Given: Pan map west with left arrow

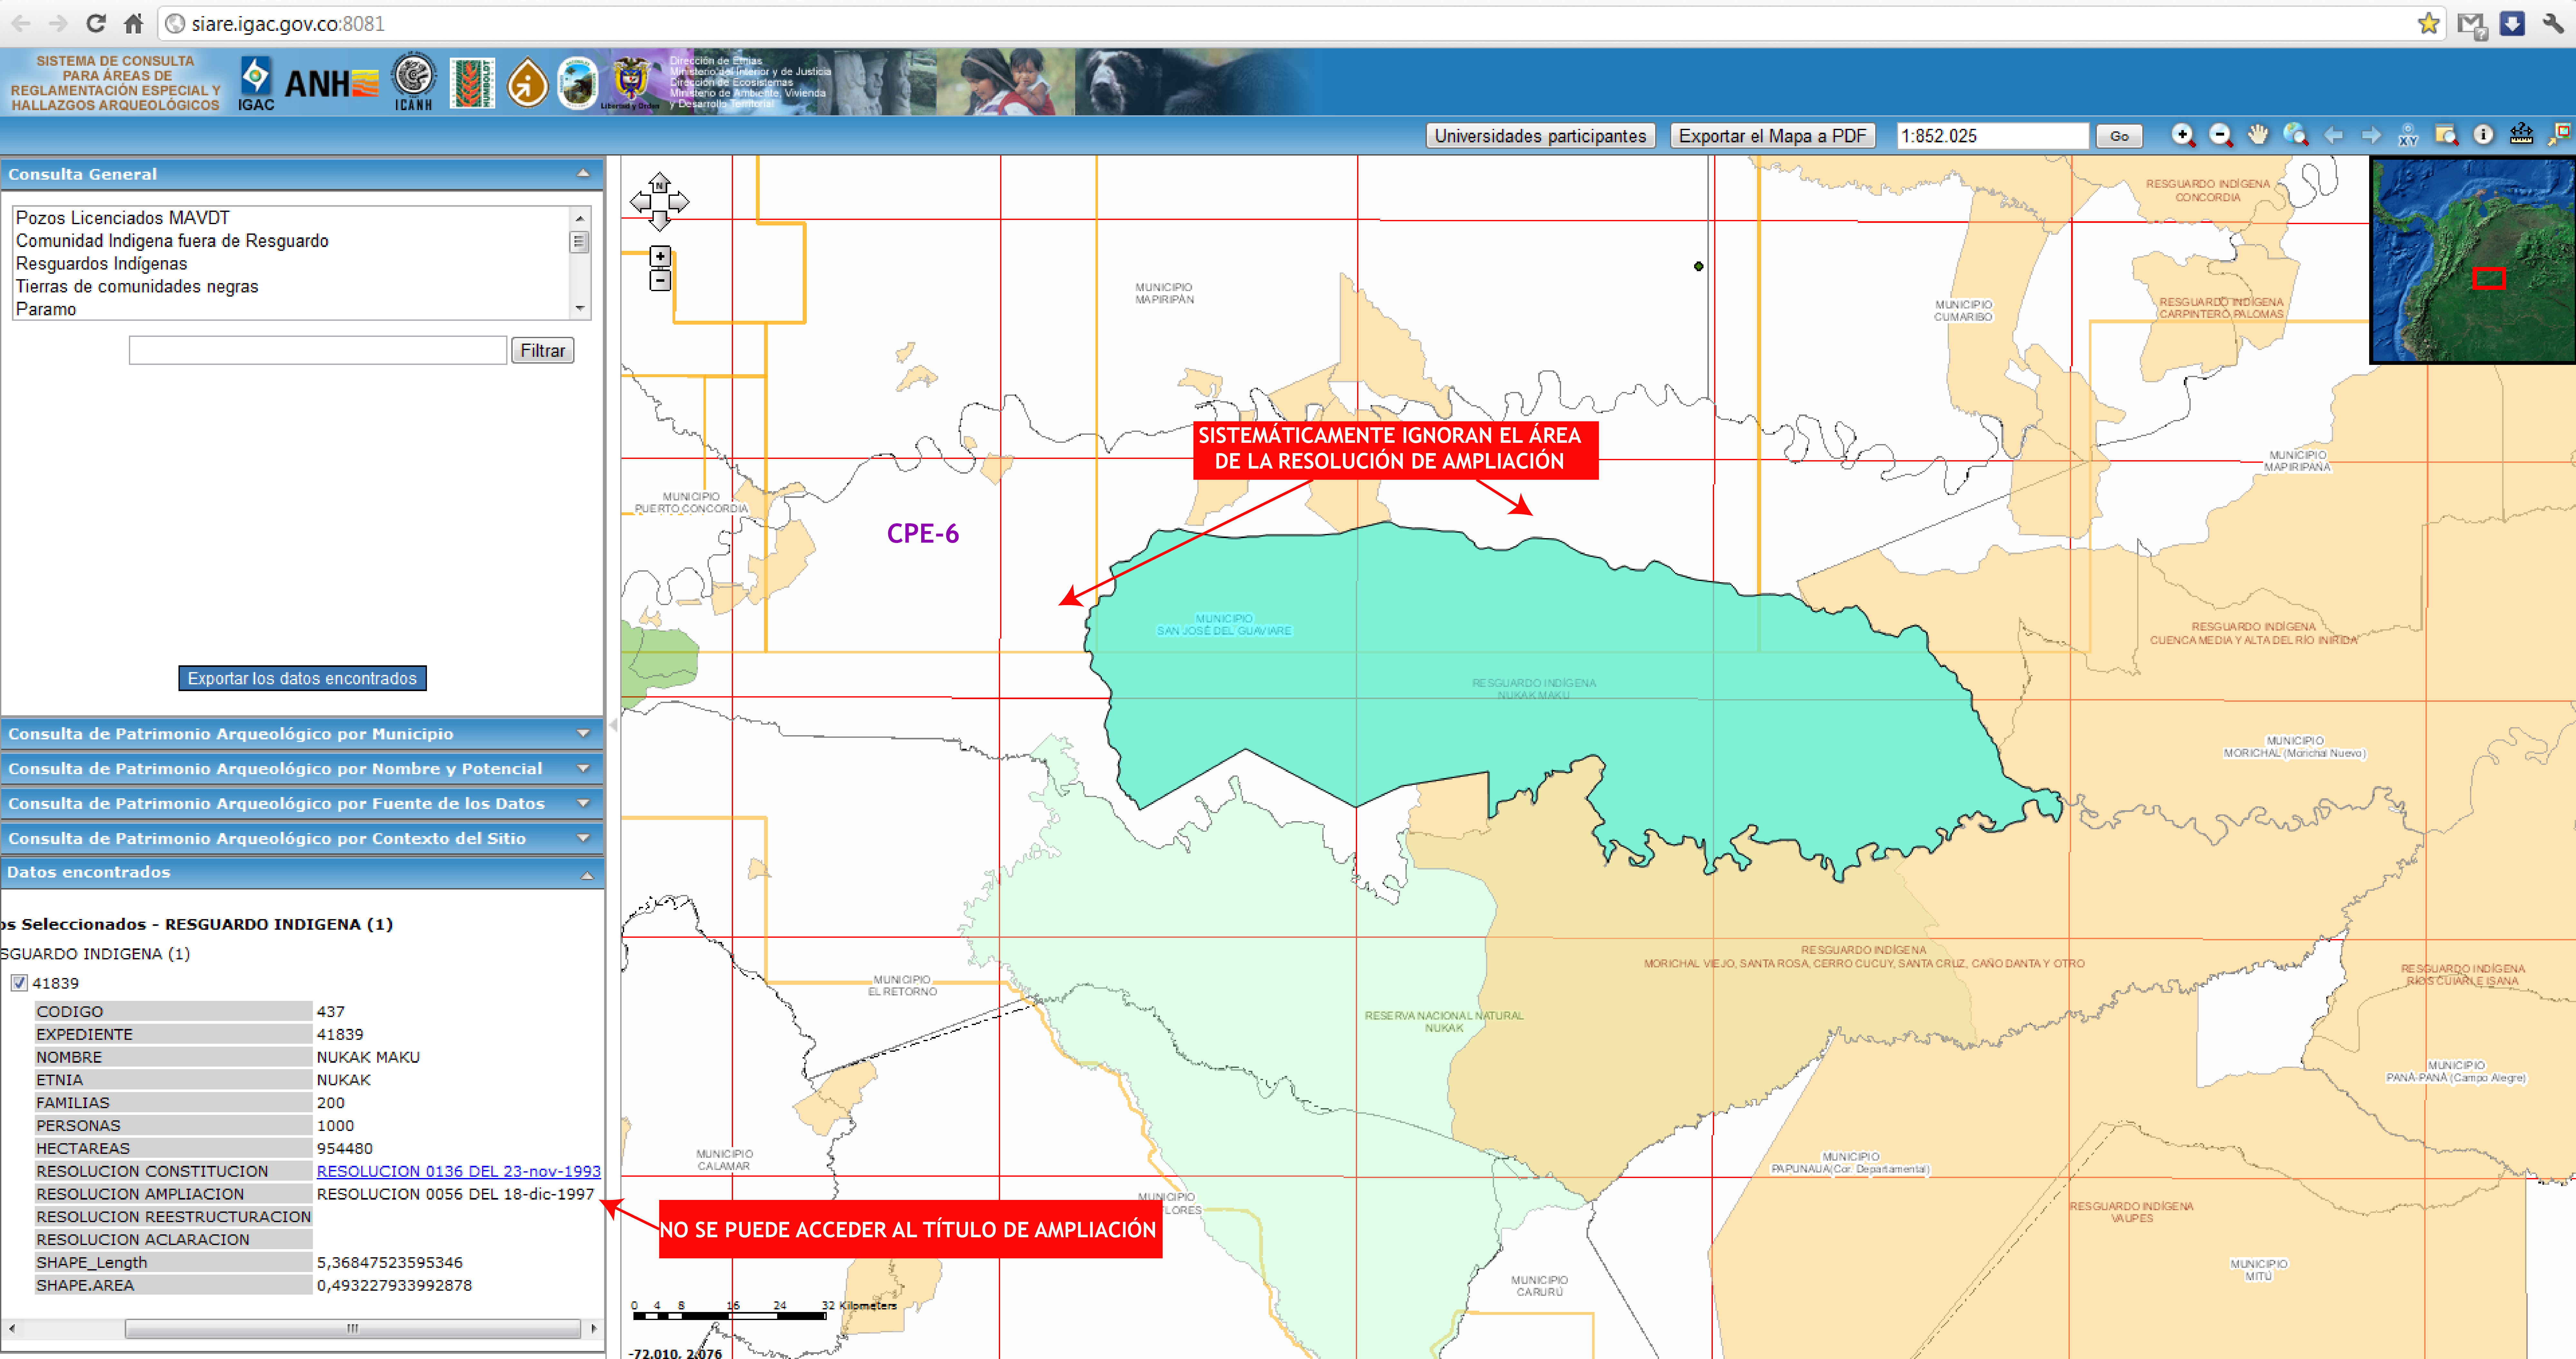Looking at the screenshot, I should click(x=640, y=202).
